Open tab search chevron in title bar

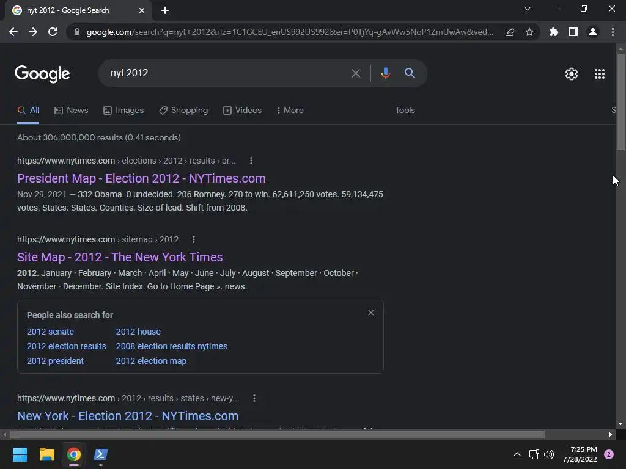(x=528, y=9)
